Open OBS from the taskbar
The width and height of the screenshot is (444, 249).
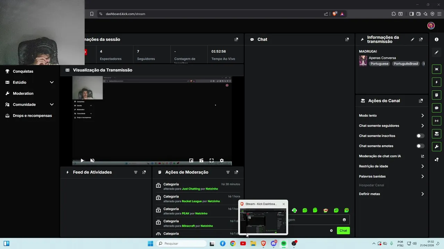[x=294, y=243]
